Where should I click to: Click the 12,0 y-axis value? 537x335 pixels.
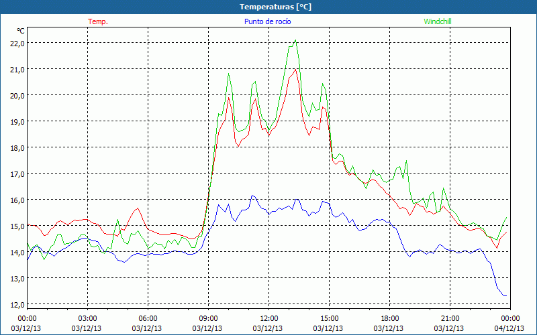coord(17,305)
